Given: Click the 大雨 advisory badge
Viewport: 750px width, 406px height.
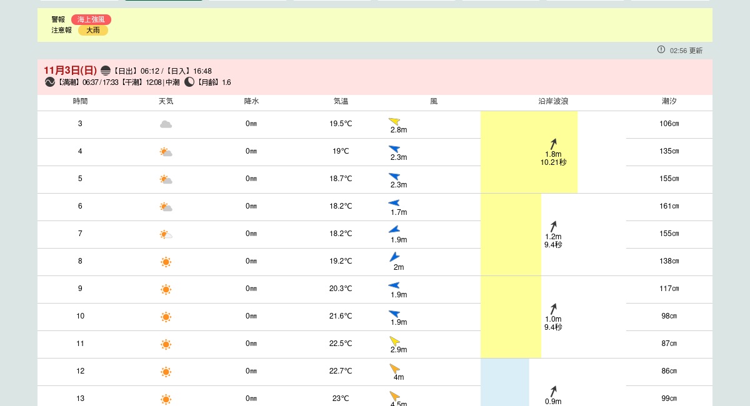Looking at the screenshot, I should 92,30.
